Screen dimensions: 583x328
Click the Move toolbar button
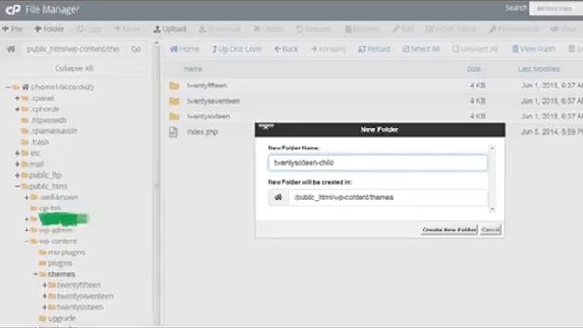coord(128,28)
